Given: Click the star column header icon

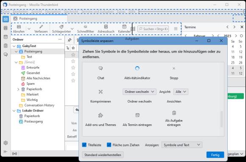Looking at the screenshot, I should click(x=73, y=48).
